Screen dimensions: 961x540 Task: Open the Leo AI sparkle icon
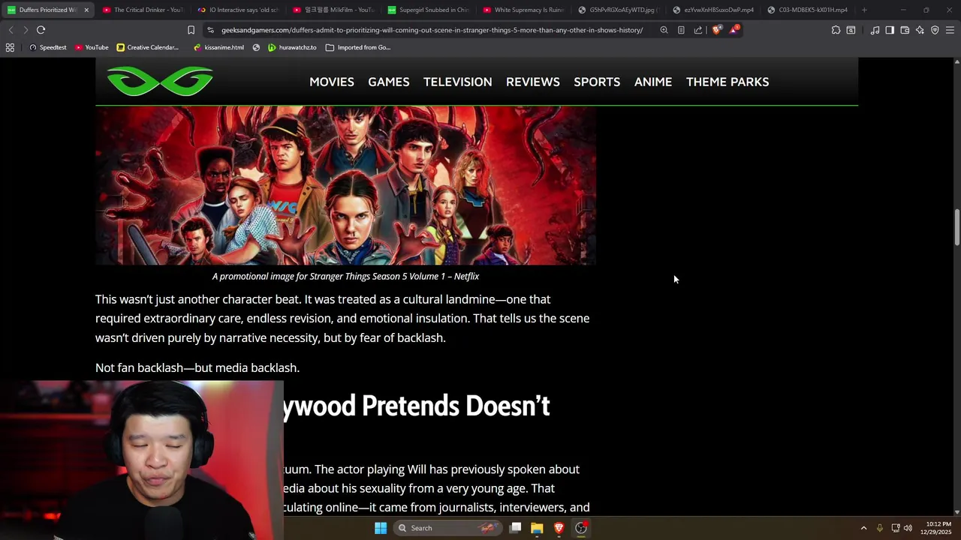click(920, 30)
